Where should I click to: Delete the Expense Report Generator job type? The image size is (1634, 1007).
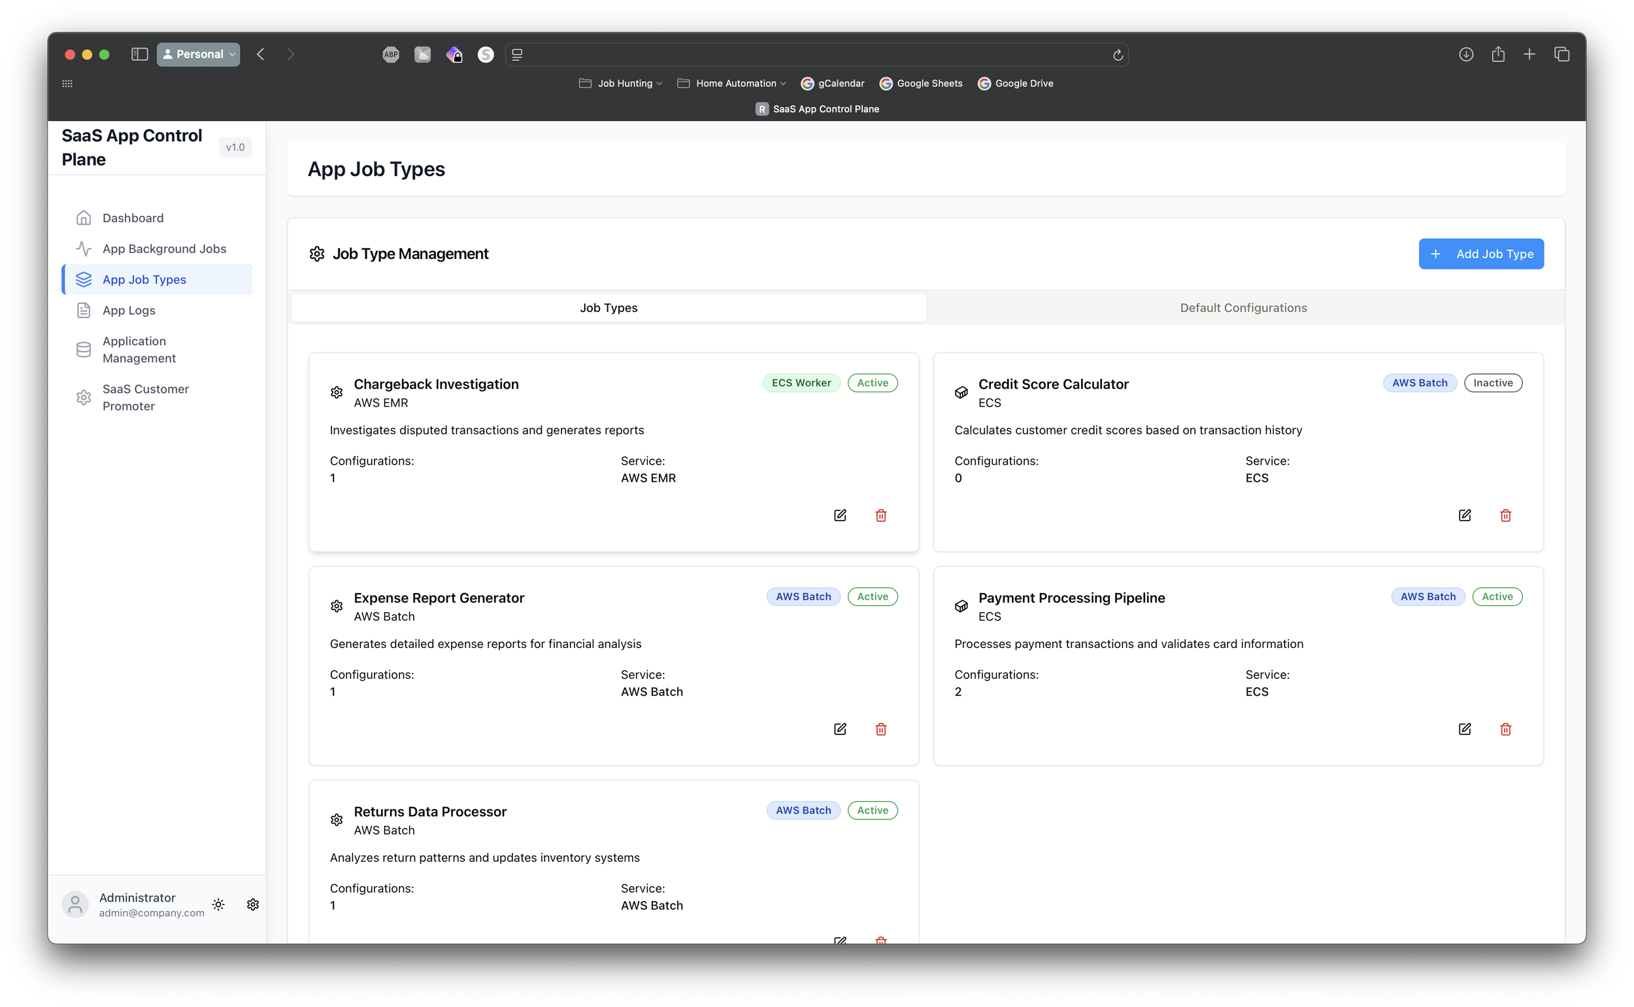click(880, 729)
